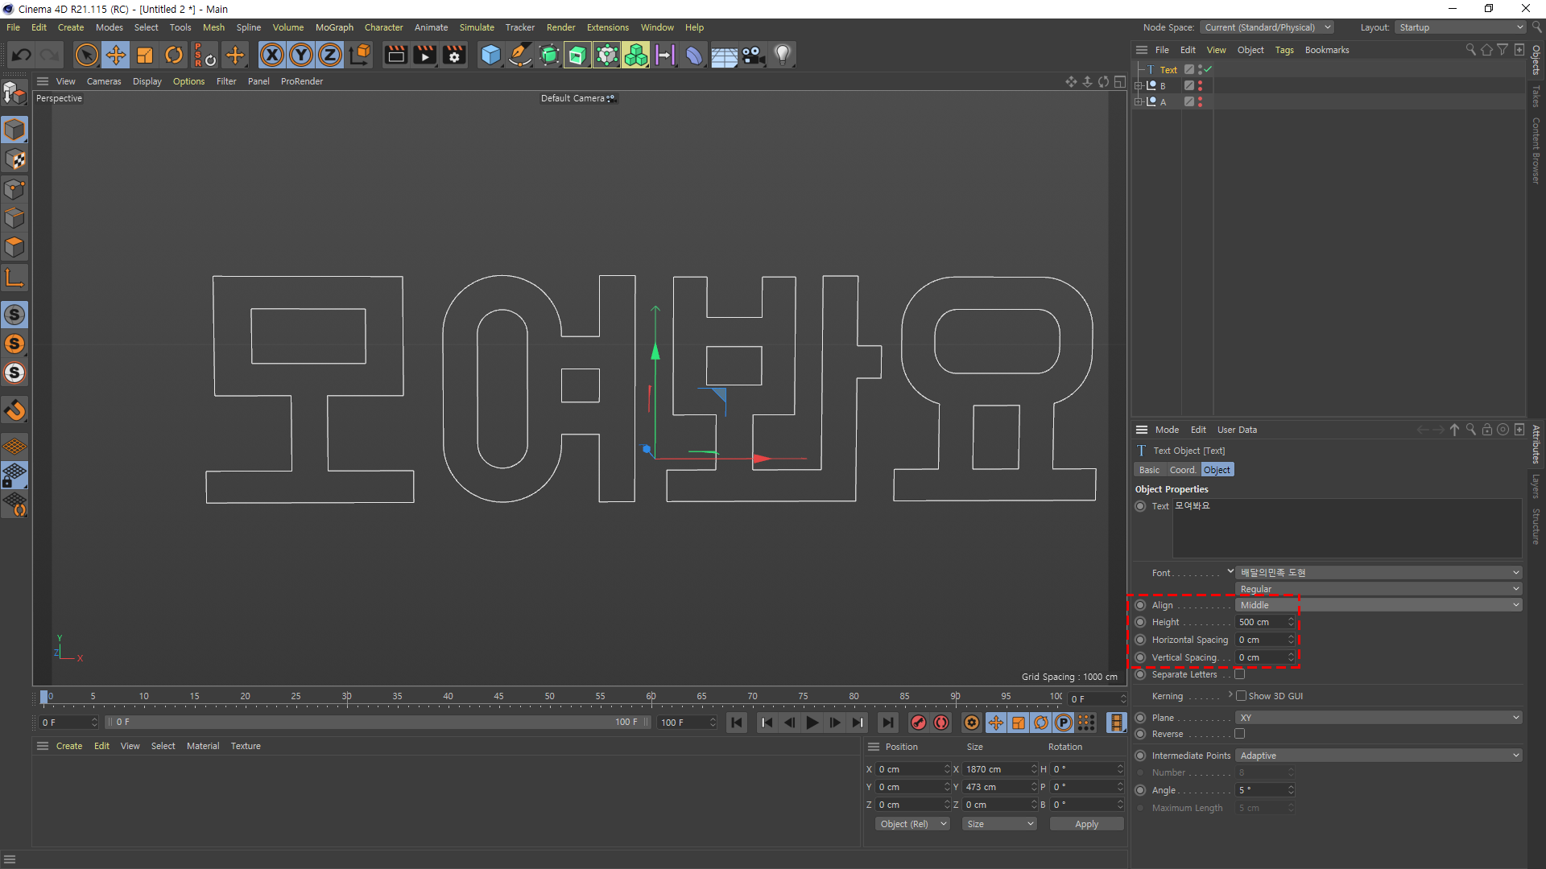The width and height of the screenshot is (1546, 869).
Task: Enable Separate Letters checkbox
Action: click(1240, 674)
